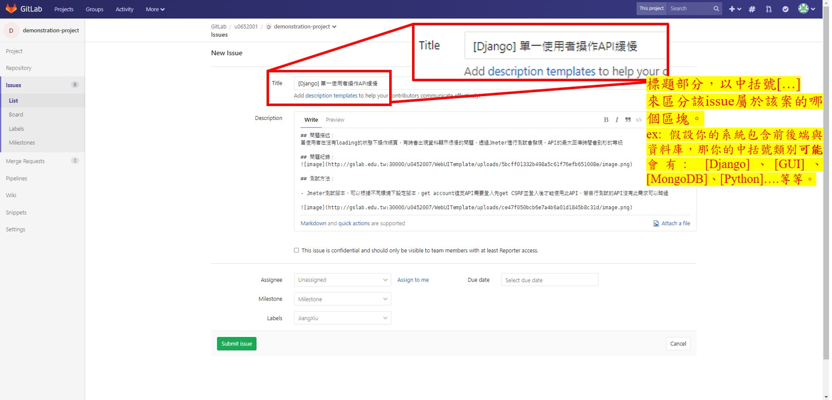Viewport: 832px width, 400px height.
Task: Click Submit issue button
Action: click(237, 343)
